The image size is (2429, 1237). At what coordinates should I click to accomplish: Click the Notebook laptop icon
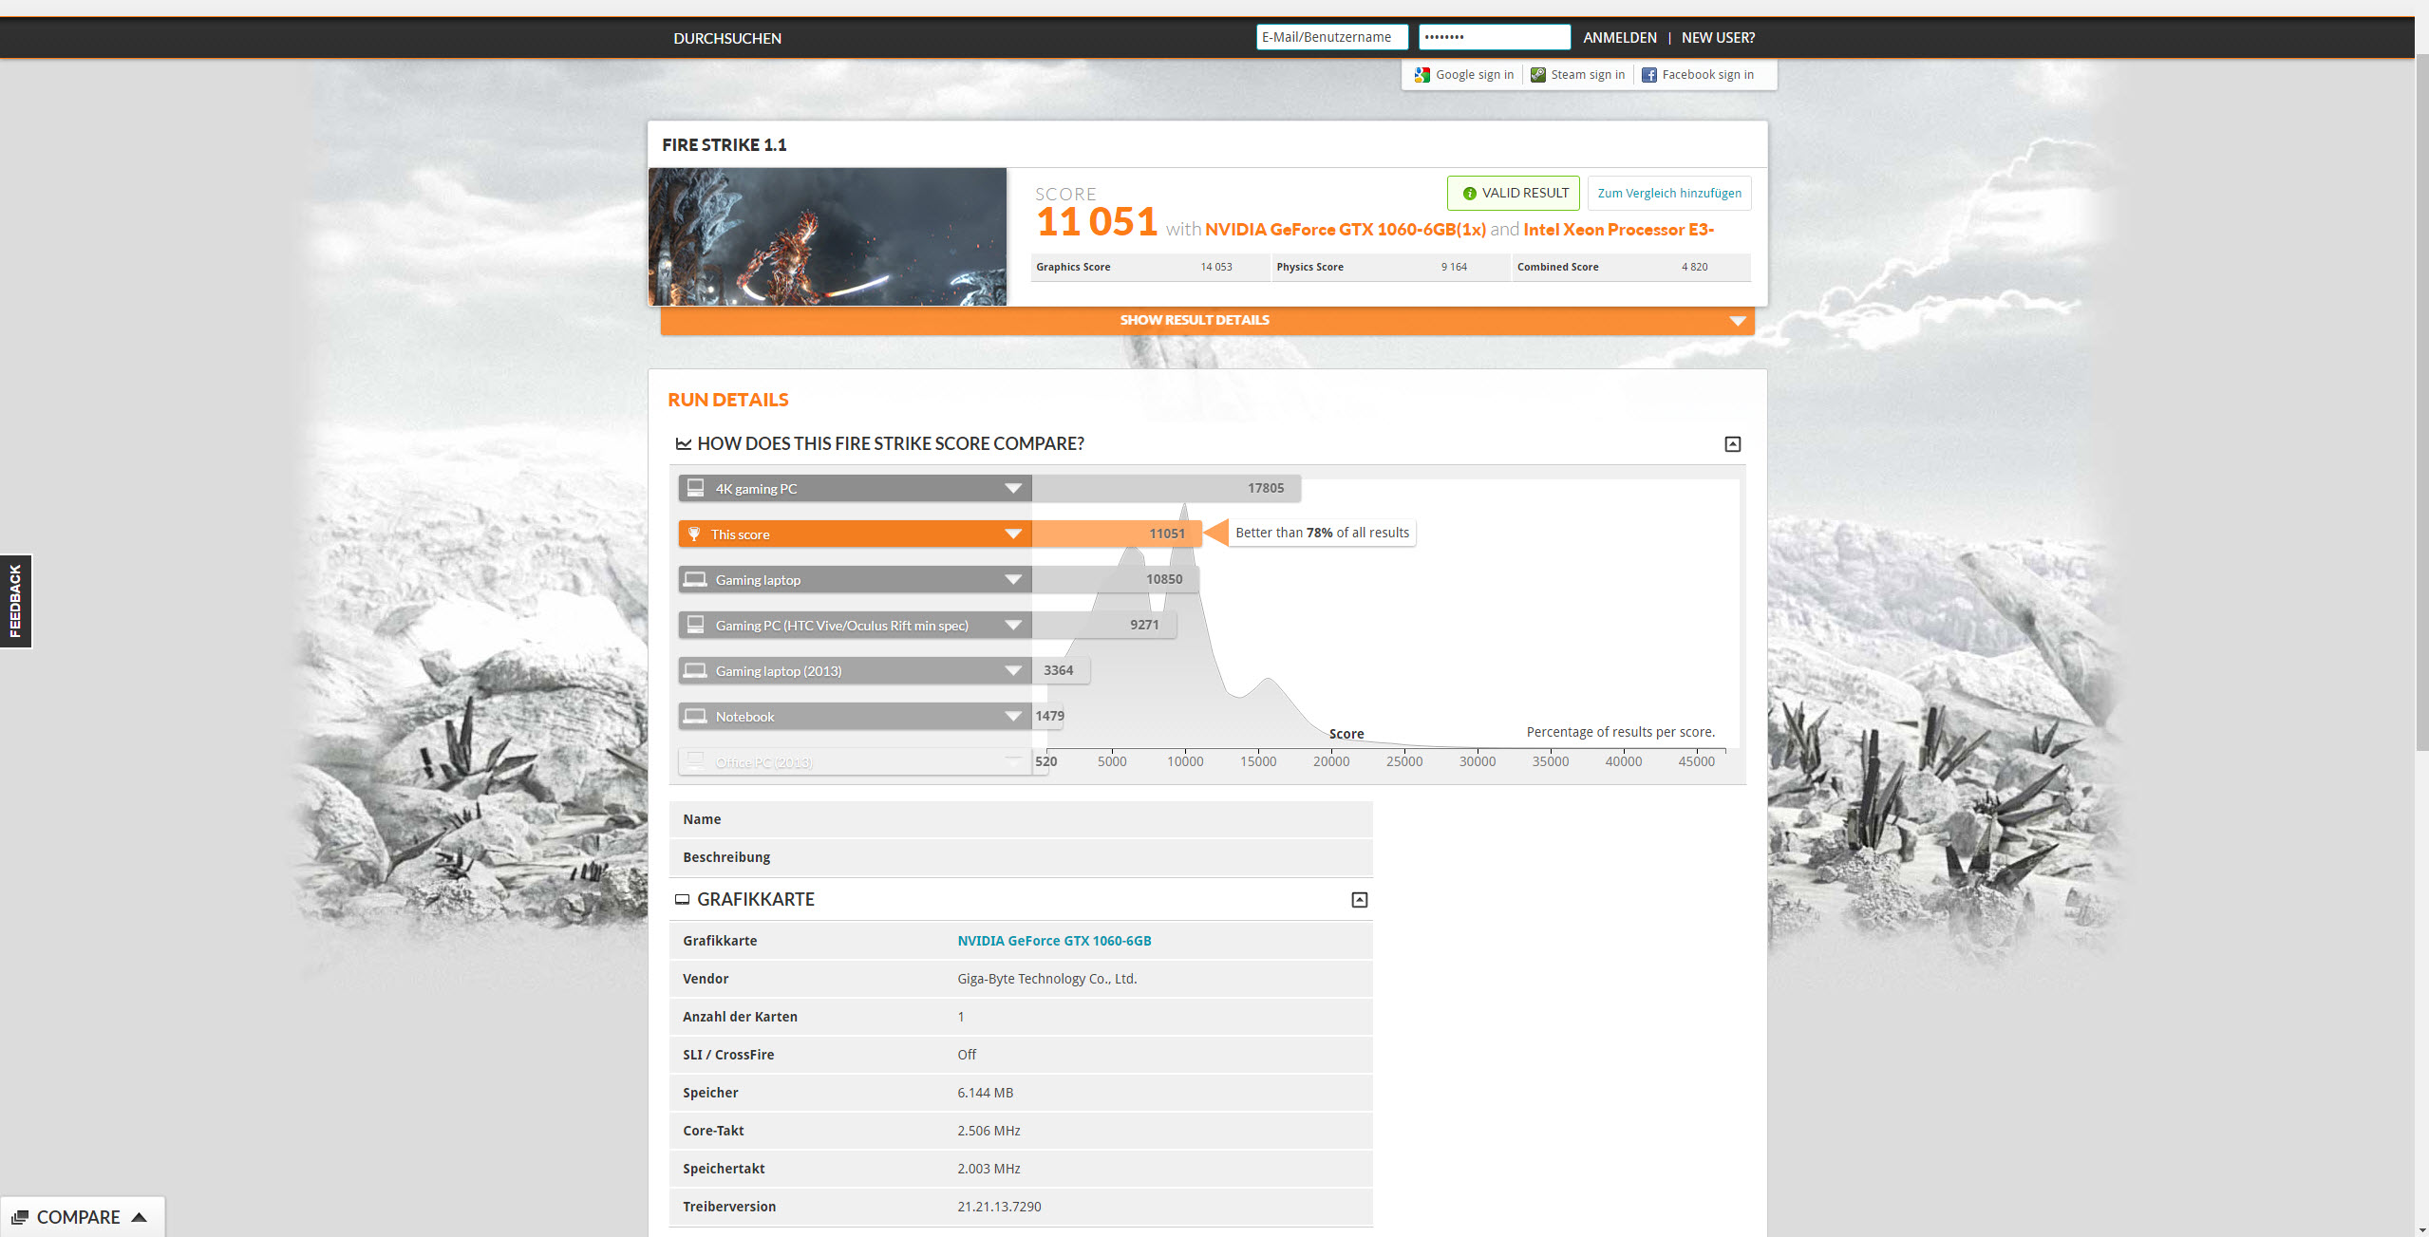pos(696,716)
